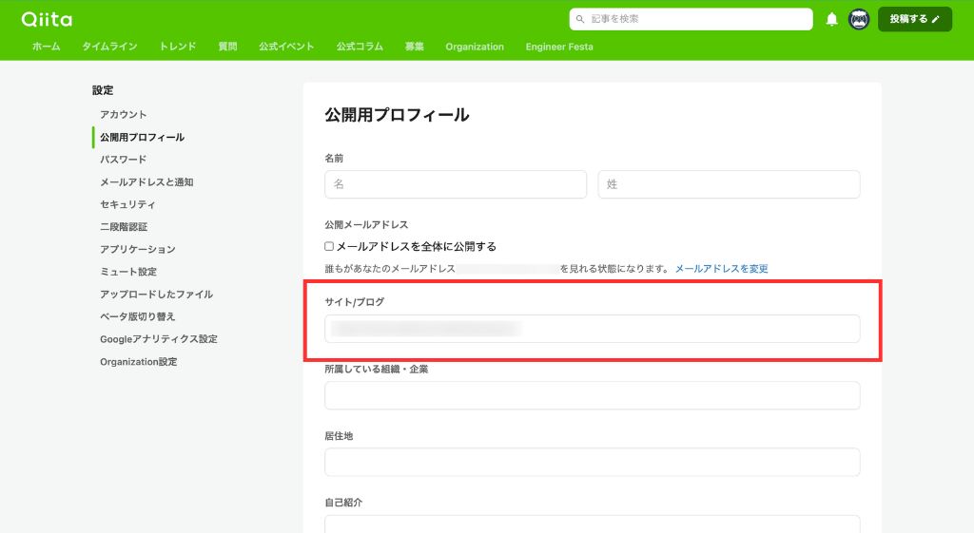Click the 設定 sidebar heading
This screenshot has height=533, width=974.
(103, 90)
